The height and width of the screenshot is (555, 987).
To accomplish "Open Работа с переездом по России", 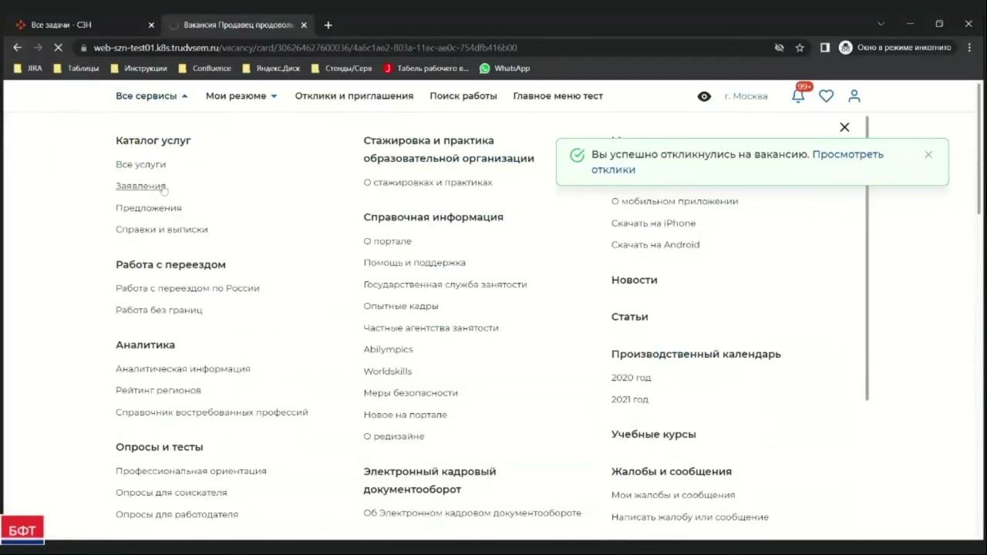I will point(187,288).
